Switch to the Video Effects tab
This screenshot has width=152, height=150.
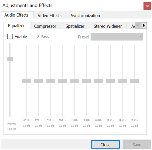(x=50, y=15)
